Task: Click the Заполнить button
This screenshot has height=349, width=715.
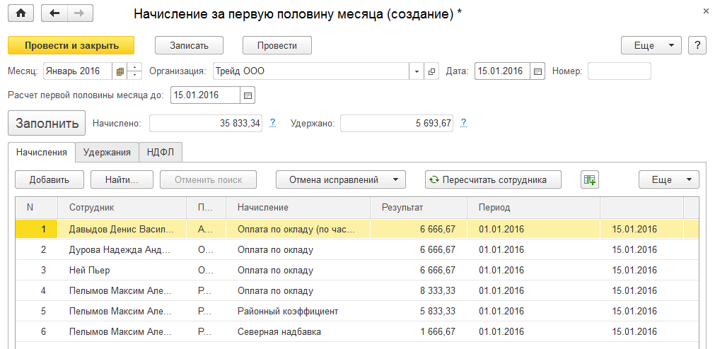Action: (47, 123)
